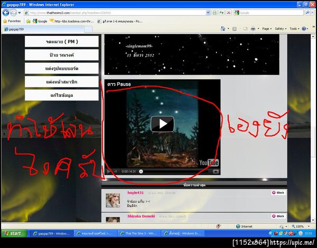Image resolution: width=317 pixels, height=248 pixels.
Task: Click the page scrollbar down arrow
Action: coord(313,219)
